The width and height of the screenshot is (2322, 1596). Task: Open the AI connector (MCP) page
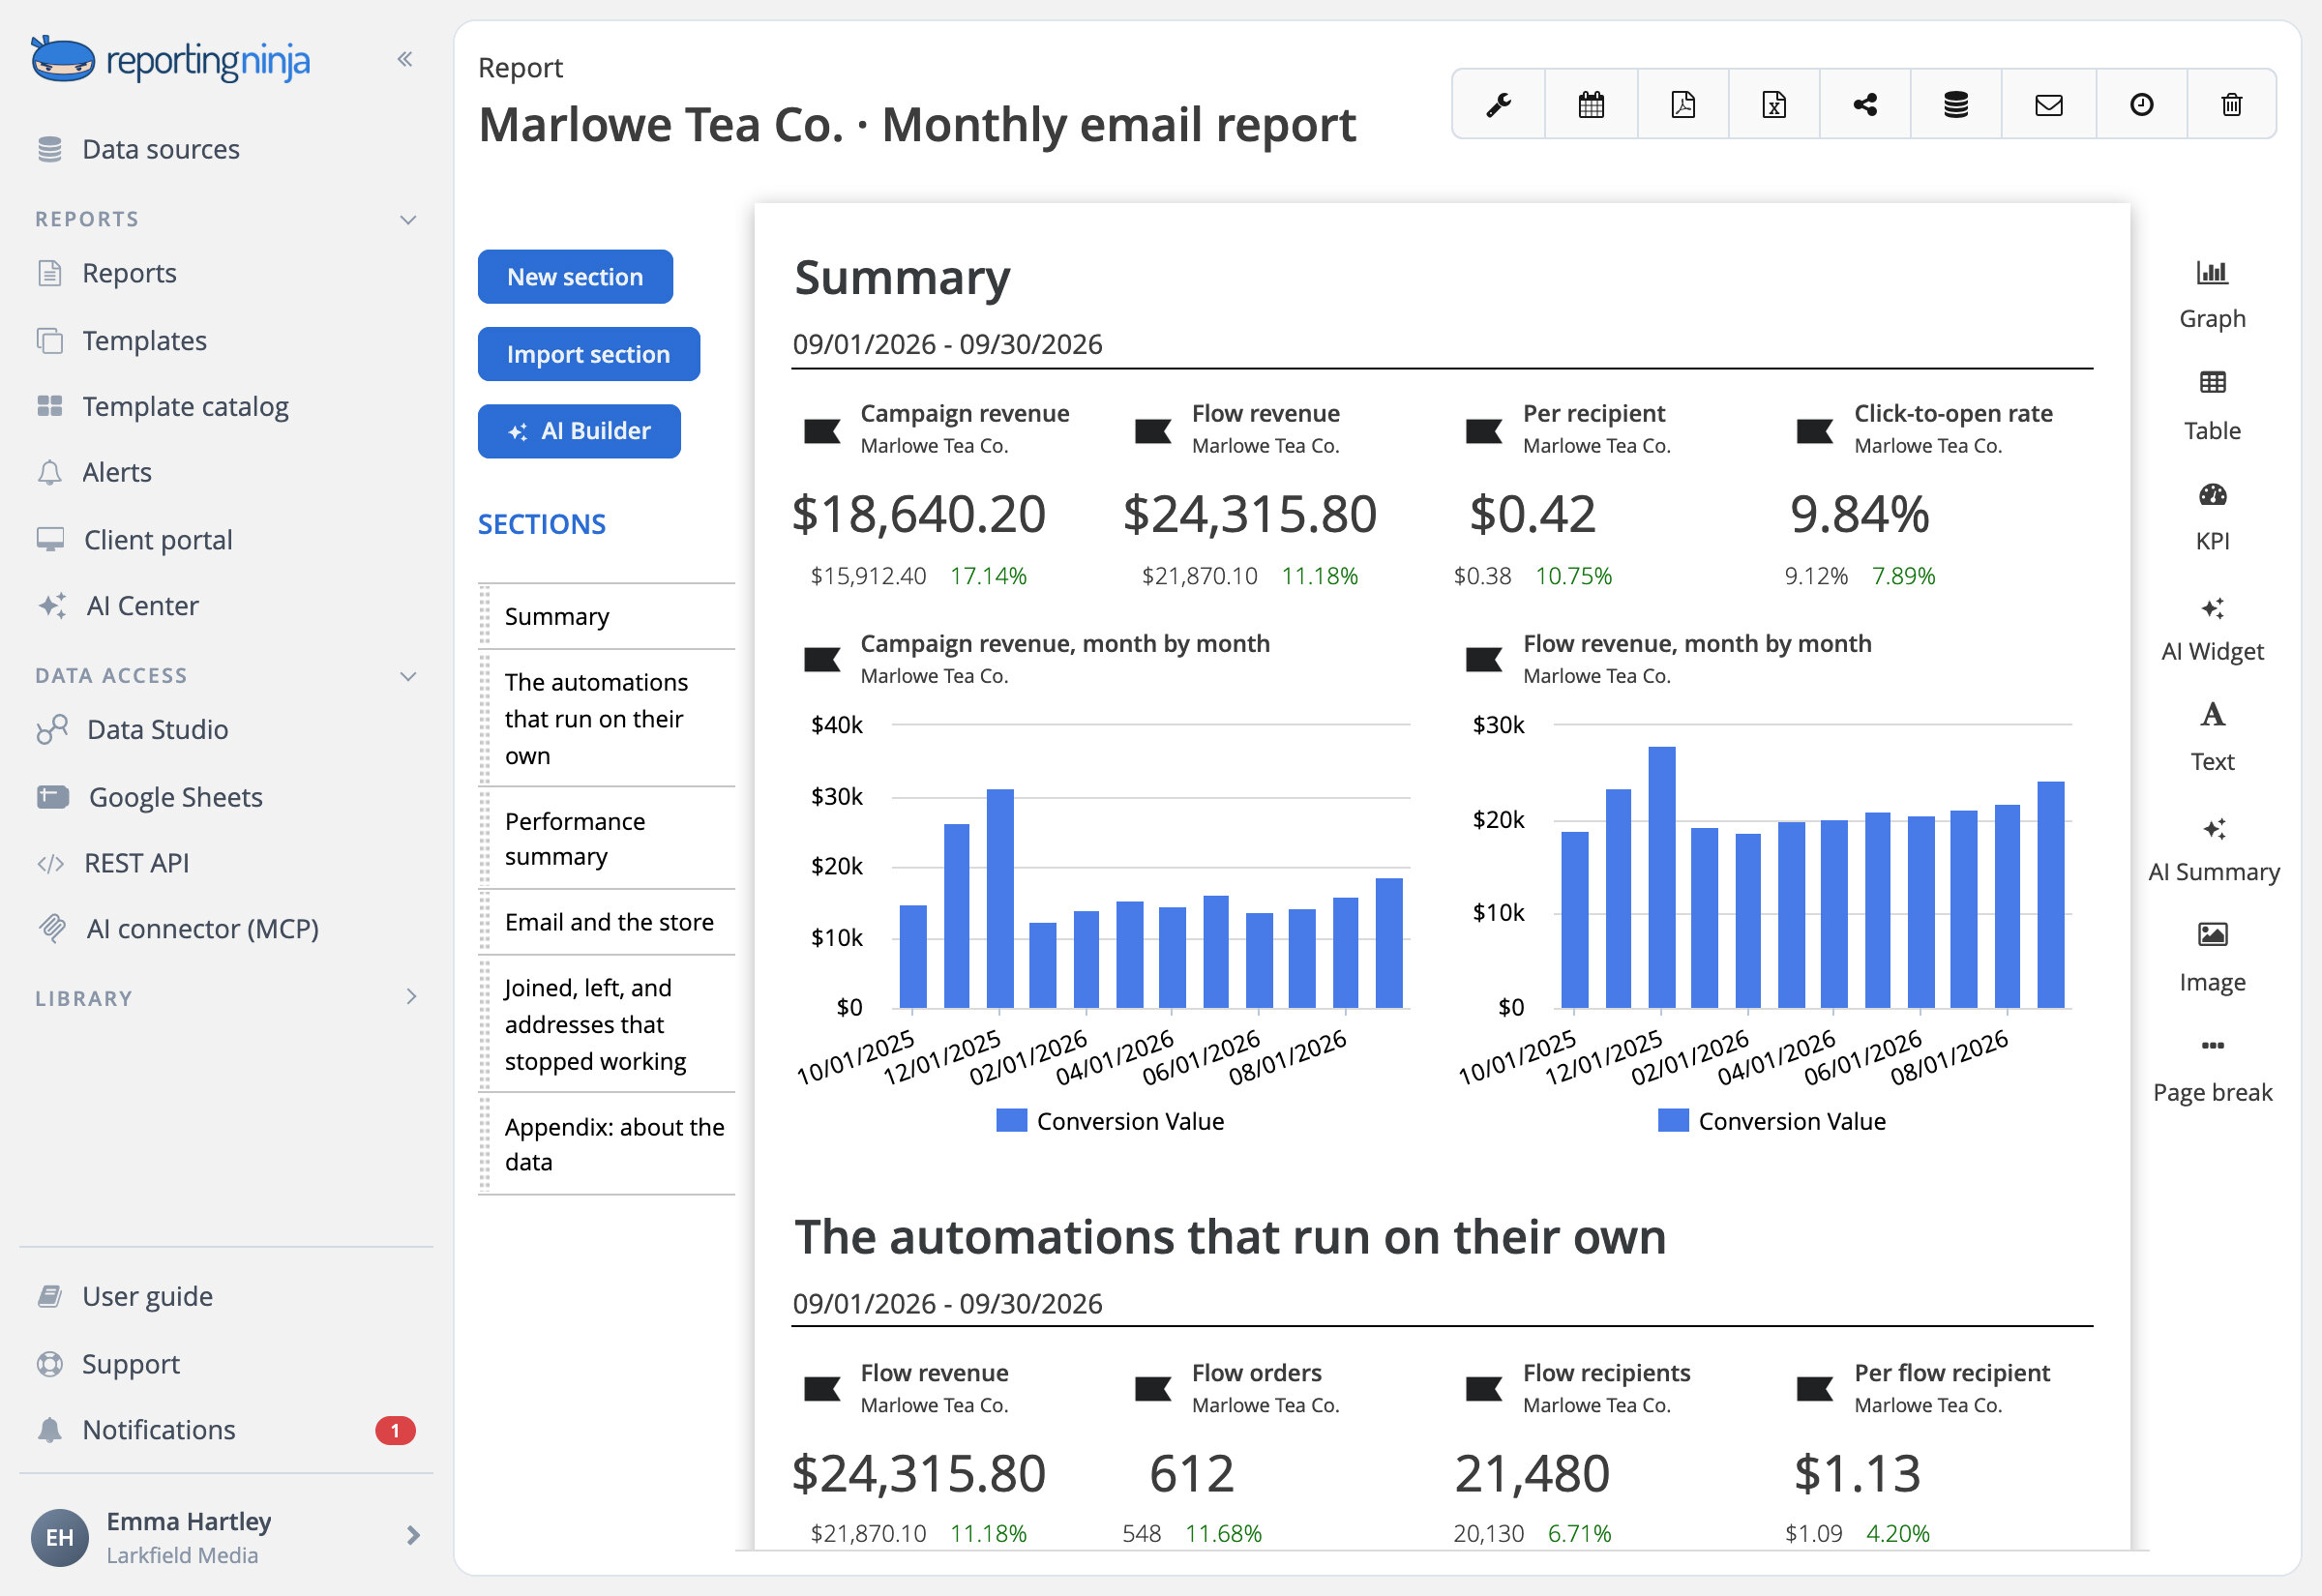[x=178, y=929]
